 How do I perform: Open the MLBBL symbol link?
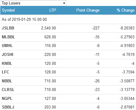click(9, 37)
